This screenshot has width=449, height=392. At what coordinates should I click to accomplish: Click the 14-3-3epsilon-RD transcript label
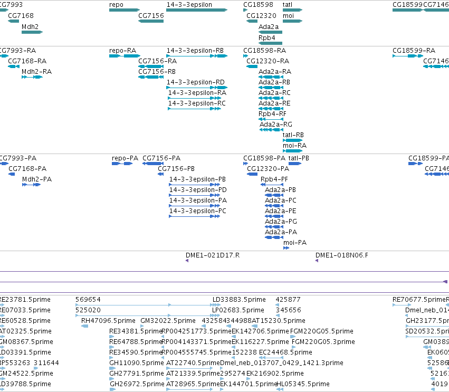click(196, 82)
